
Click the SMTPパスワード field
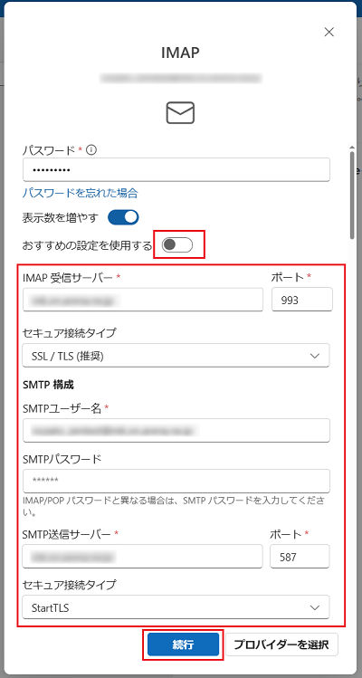tap(176, 481)
